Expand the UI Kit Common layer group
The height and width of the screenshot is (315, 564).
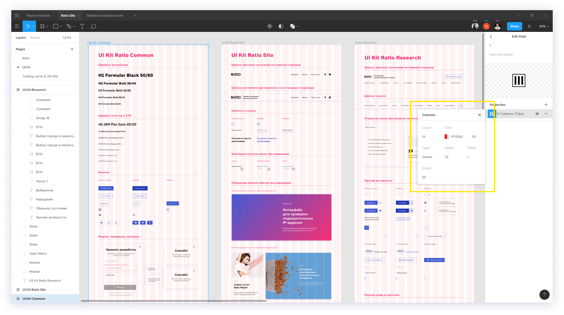(17, 298)
